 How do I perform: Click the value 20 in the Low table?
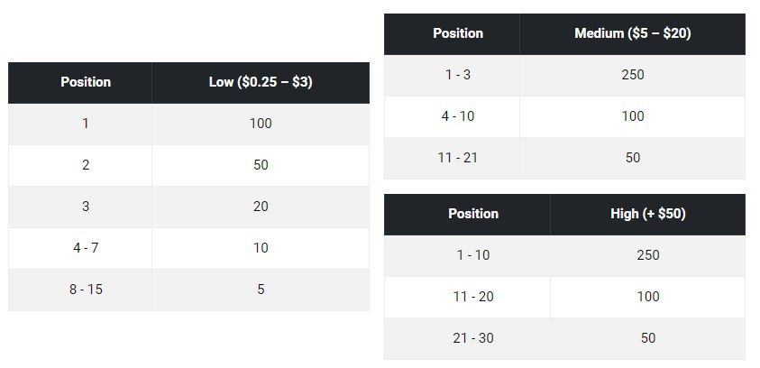point(261,207)
